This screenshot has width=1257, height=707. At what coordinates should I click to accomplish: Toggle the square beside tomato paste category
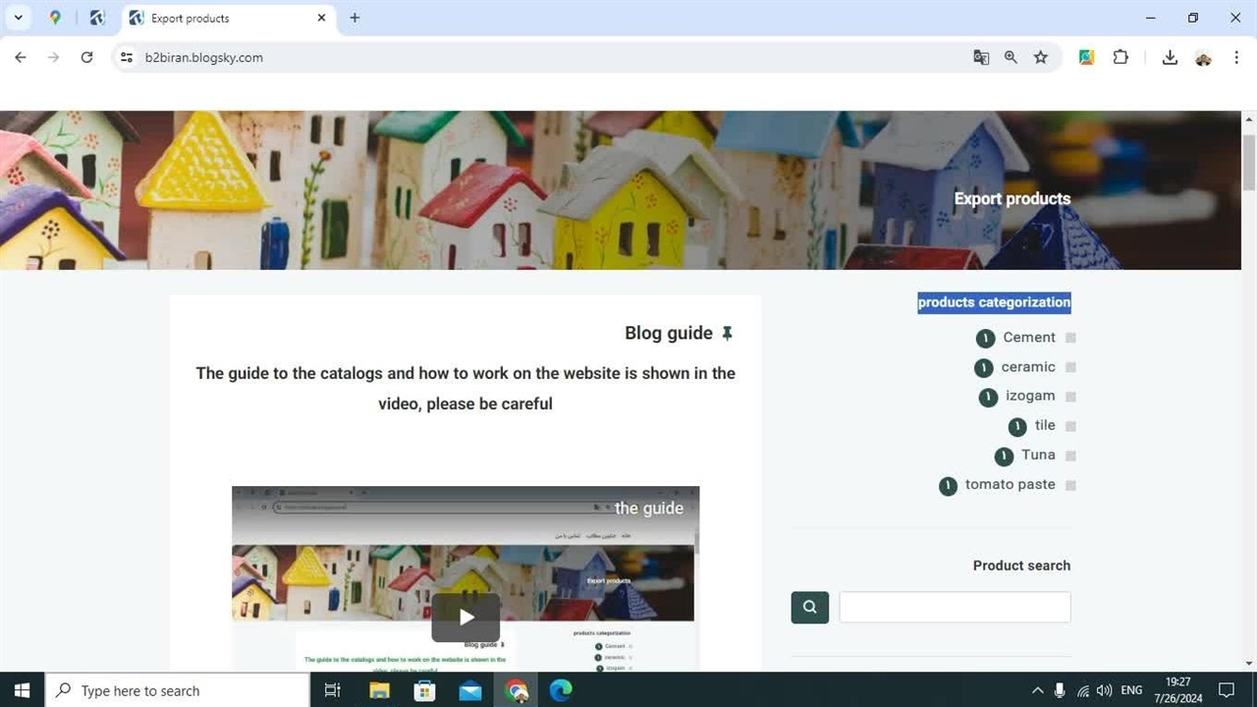1070,485
